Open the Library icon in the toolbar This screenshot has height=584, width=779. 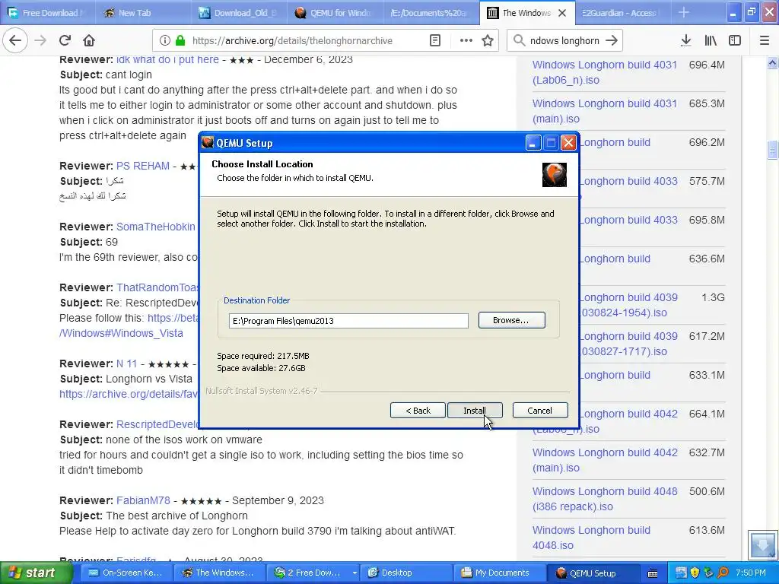click(711, 41)
